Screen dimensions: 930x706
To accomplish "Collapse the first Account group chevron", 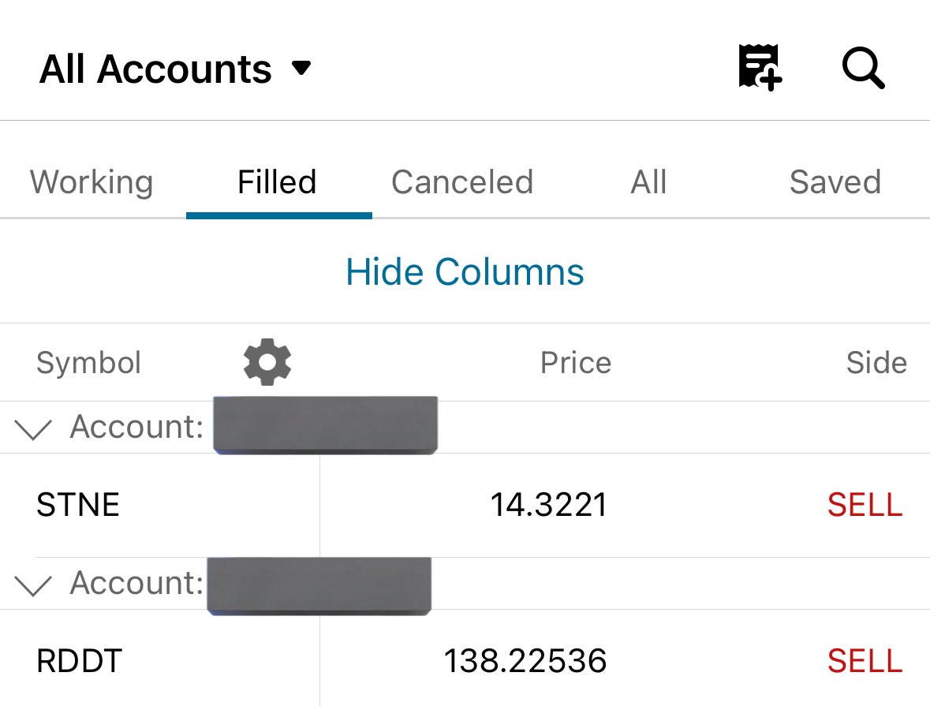I will tap(33, 428).
